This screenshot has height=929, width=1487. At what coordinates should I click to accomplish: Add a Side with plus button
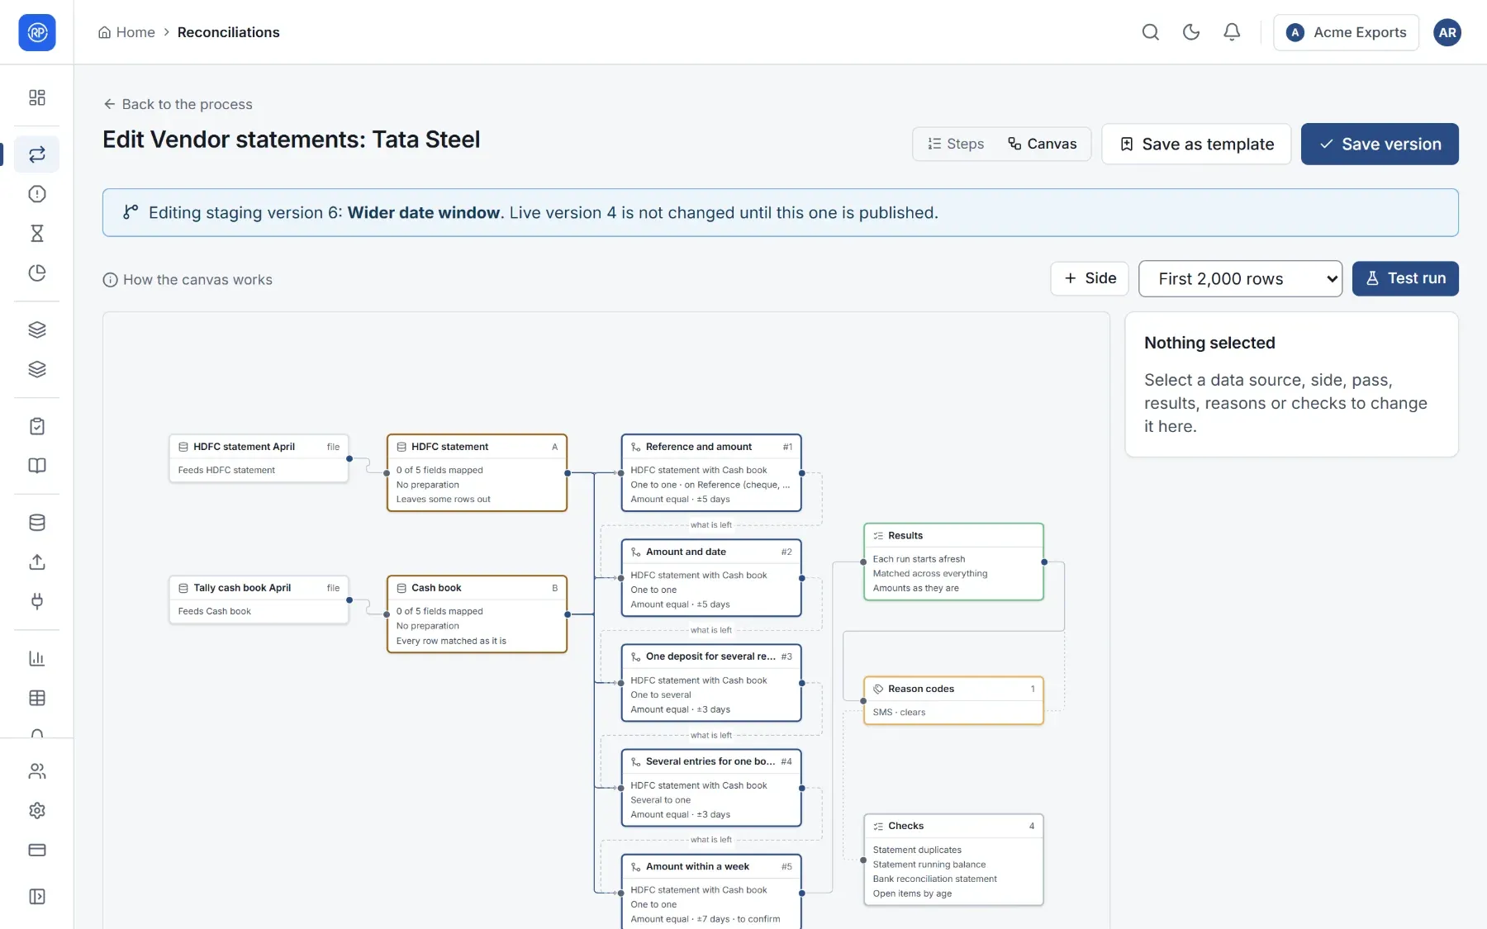(x=1090, y=279)
